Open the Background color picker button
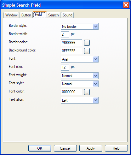Viewport: 131px width, 155px height. coord(87,51)
